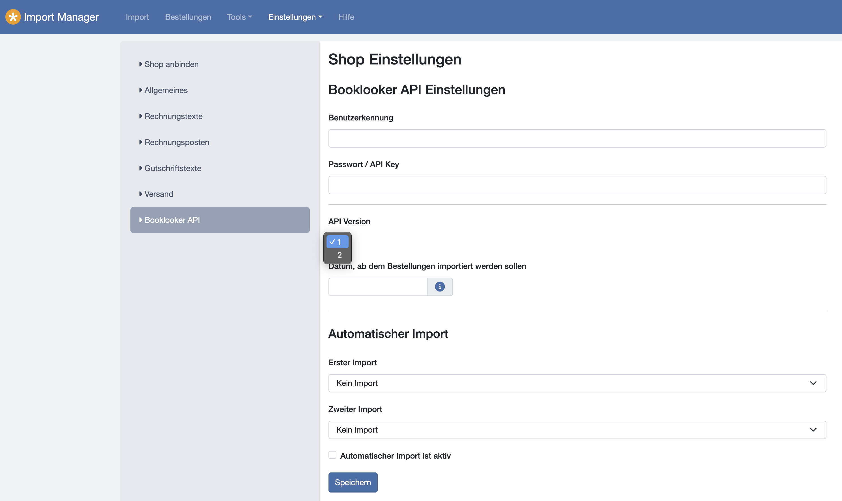
Task: Click the info icon beside date field
Action: tap(439, 287)
